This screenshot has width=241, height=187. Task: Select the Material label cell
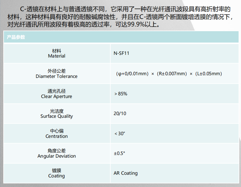(57, 54)
